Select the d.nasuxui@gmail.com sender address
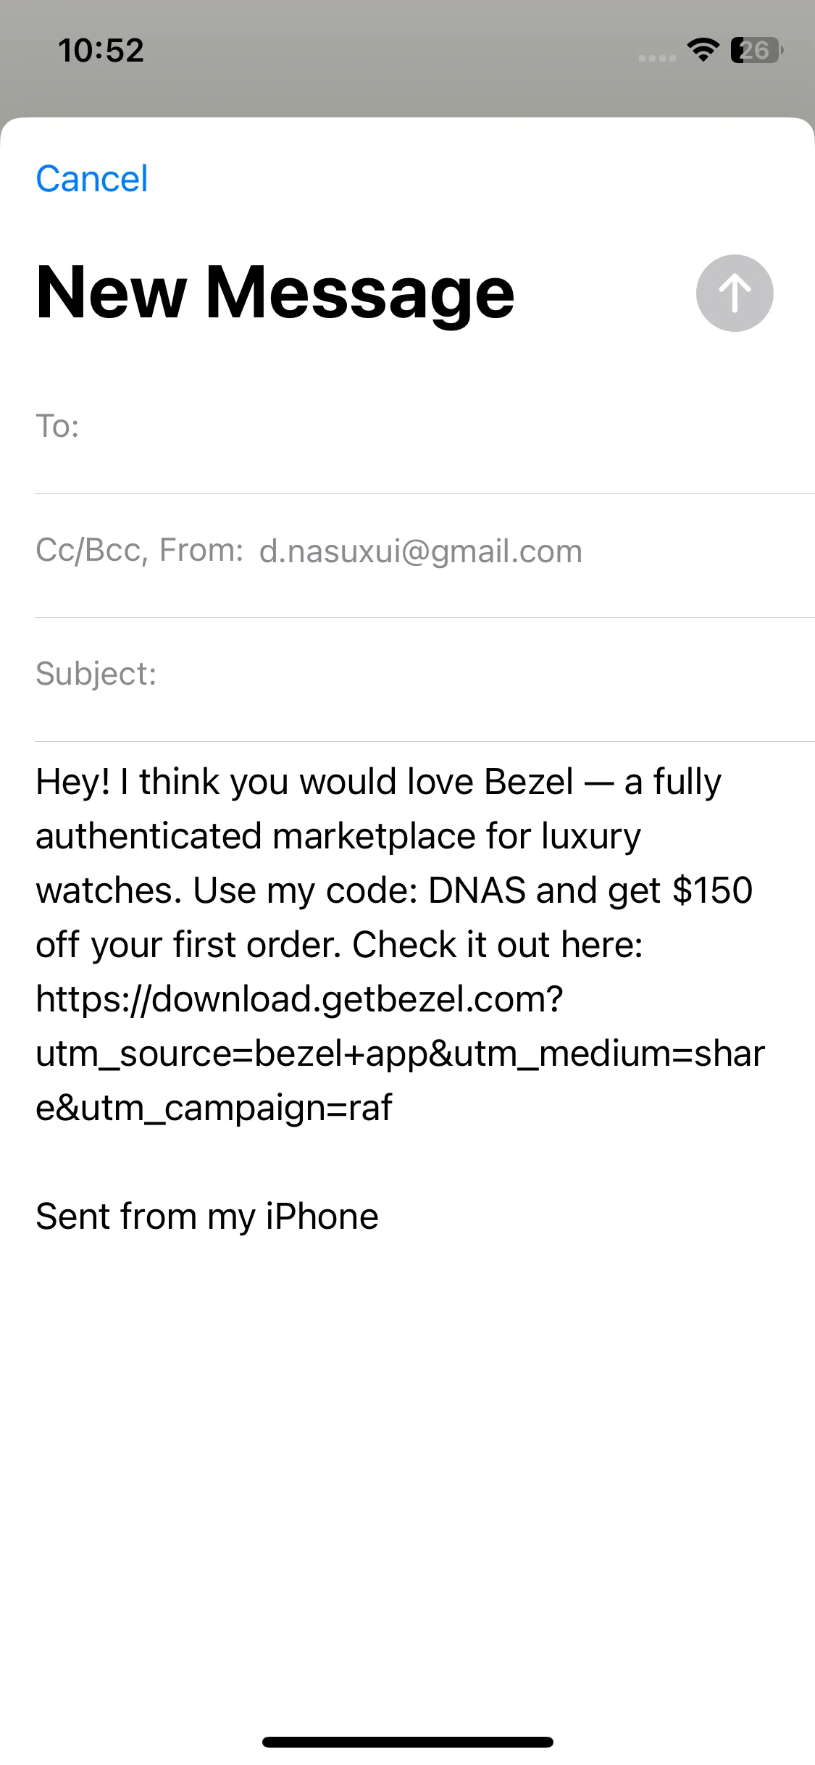815x1765 pixels. pyautogui.click(x=421, y=551)
